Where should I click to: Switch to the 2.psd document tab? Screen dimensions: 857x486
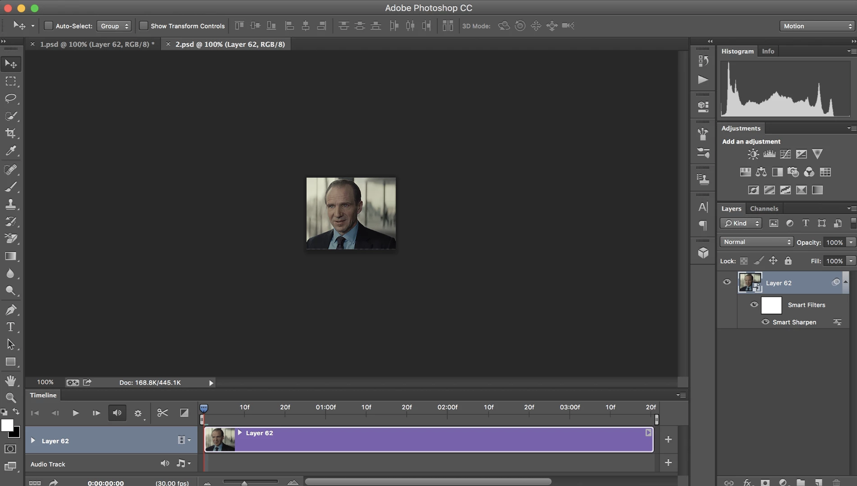coord(230,44)
